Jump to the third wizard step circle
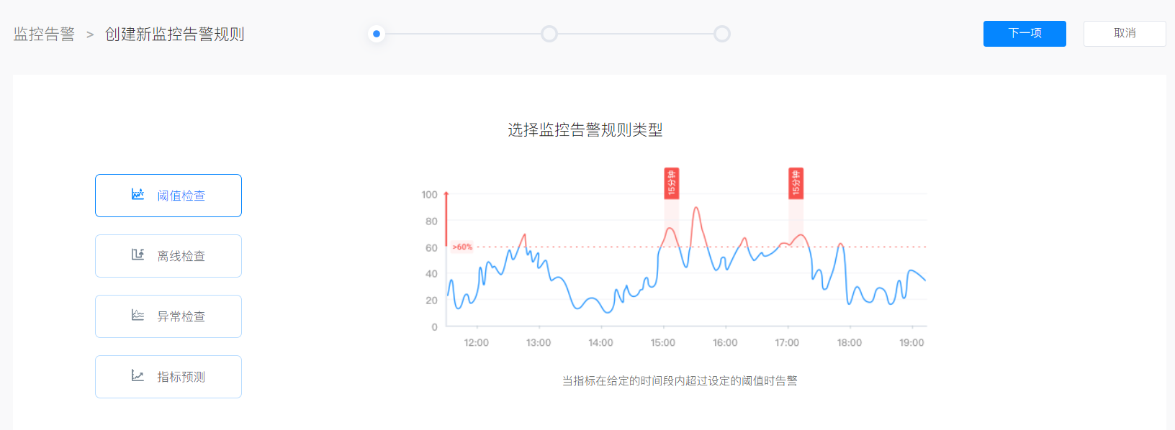The image size is (1175, 430). (722, 34)
